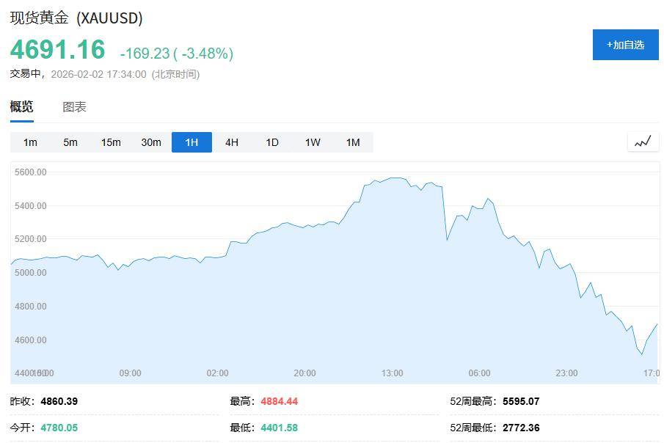This screenshot has width=664, height=443.
Task: Select the 1D timeframe
Action: pos(272,142)
